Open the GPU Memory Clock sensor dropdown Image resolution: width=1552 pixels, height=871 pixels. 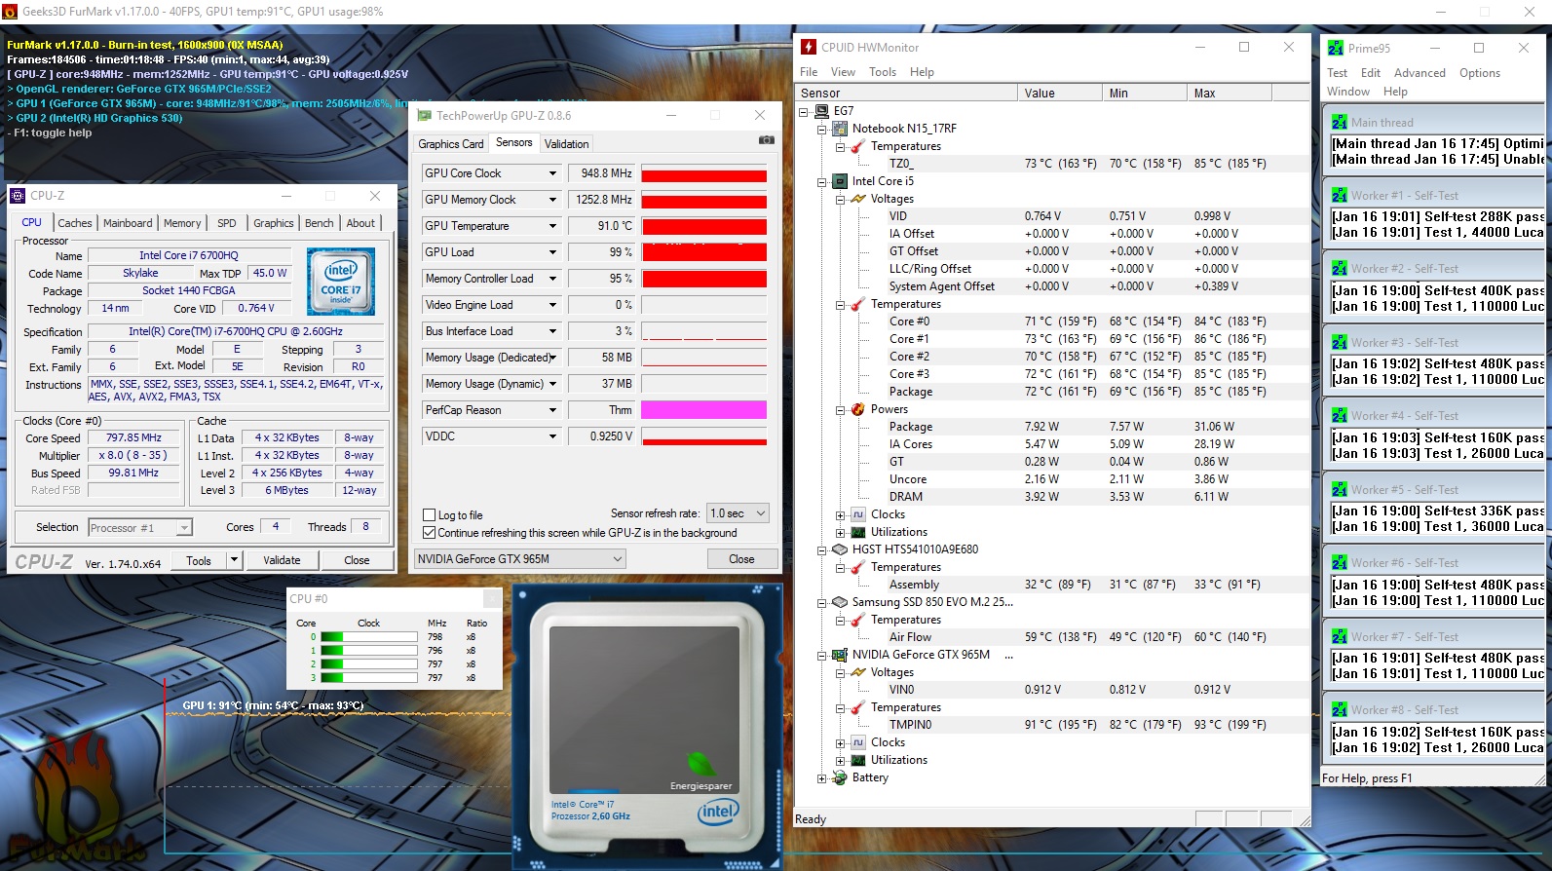[552, 200]
